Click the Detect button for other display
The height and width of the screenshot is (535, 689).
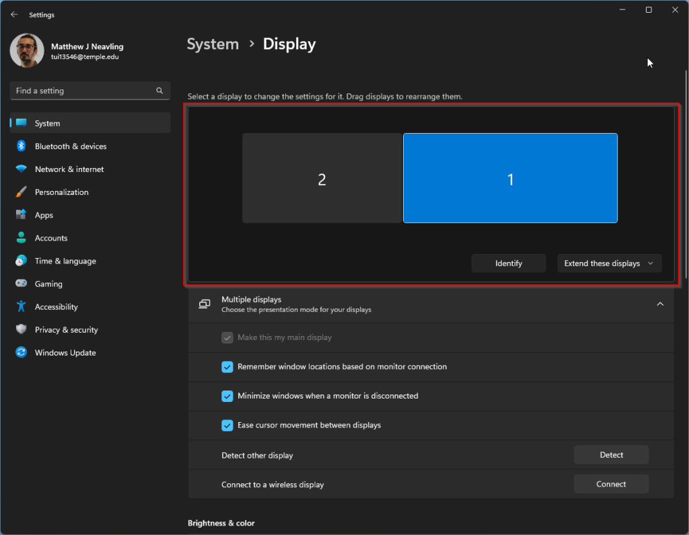tap(611, 455)
